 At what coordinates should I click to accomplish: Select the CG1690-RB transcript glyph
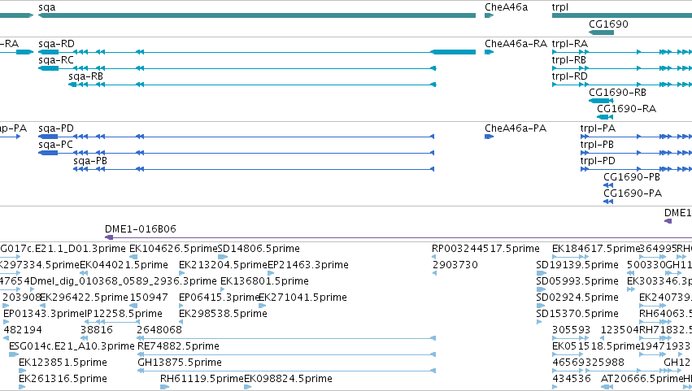click(x=601, y=101)
